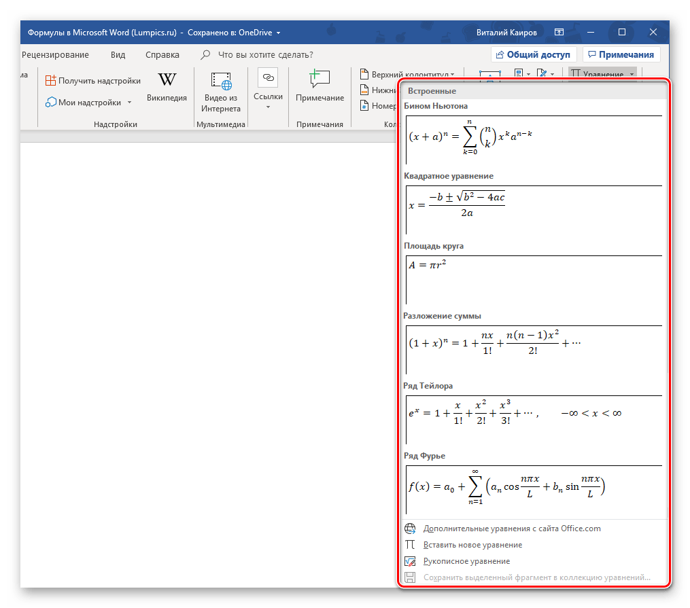Click the Online Video (Видео из Интернета) icon
690x608 pixels.
(221, 80)
